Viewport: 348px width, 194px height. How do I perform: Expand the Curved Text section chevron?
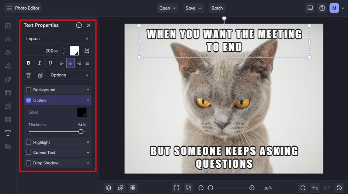coord(88,152)
